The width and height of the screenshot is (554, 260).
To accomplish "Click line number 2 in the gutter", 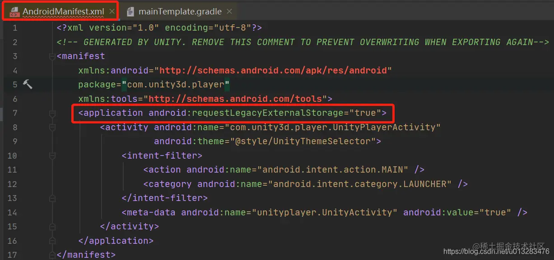I will (x=15, y=42).
